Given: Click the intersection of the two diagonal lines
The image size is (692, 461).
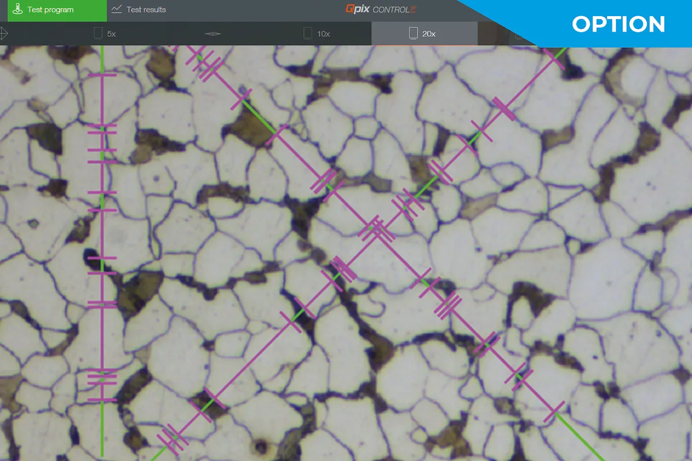Looking at the screenshot, I should pos(377,229).
